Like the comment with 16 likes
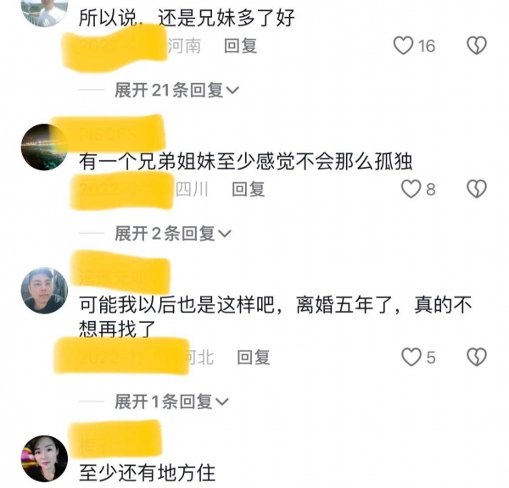This screenshot has width=509, height=488. pos(403,46)
